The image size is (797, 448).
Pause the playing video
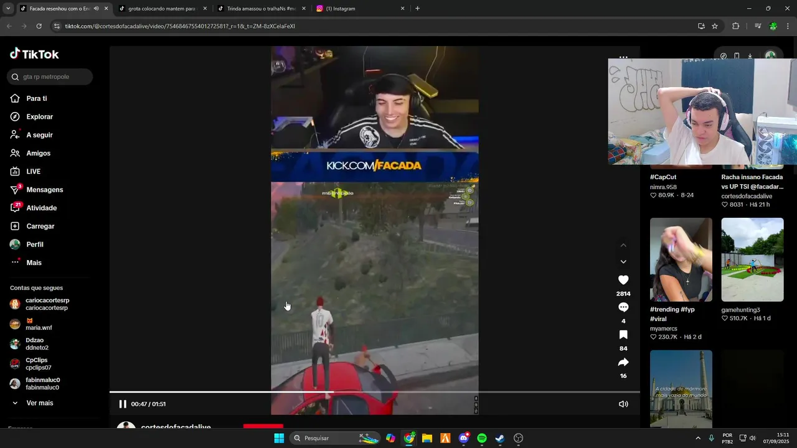[123, 404]
